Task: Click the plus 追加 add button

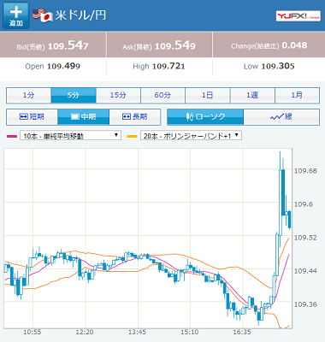Action: pyautogui.click(x=16, y=15)
